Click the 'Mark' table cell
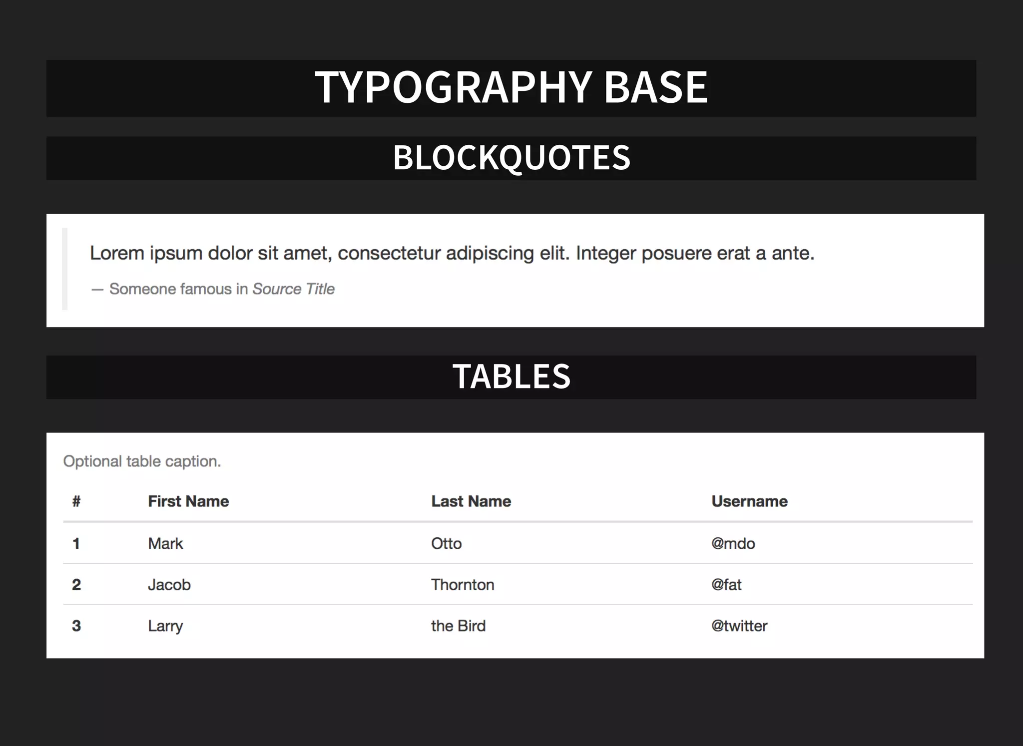The image size is (1023, 746). pyautogui.click(x=165, y=543)
